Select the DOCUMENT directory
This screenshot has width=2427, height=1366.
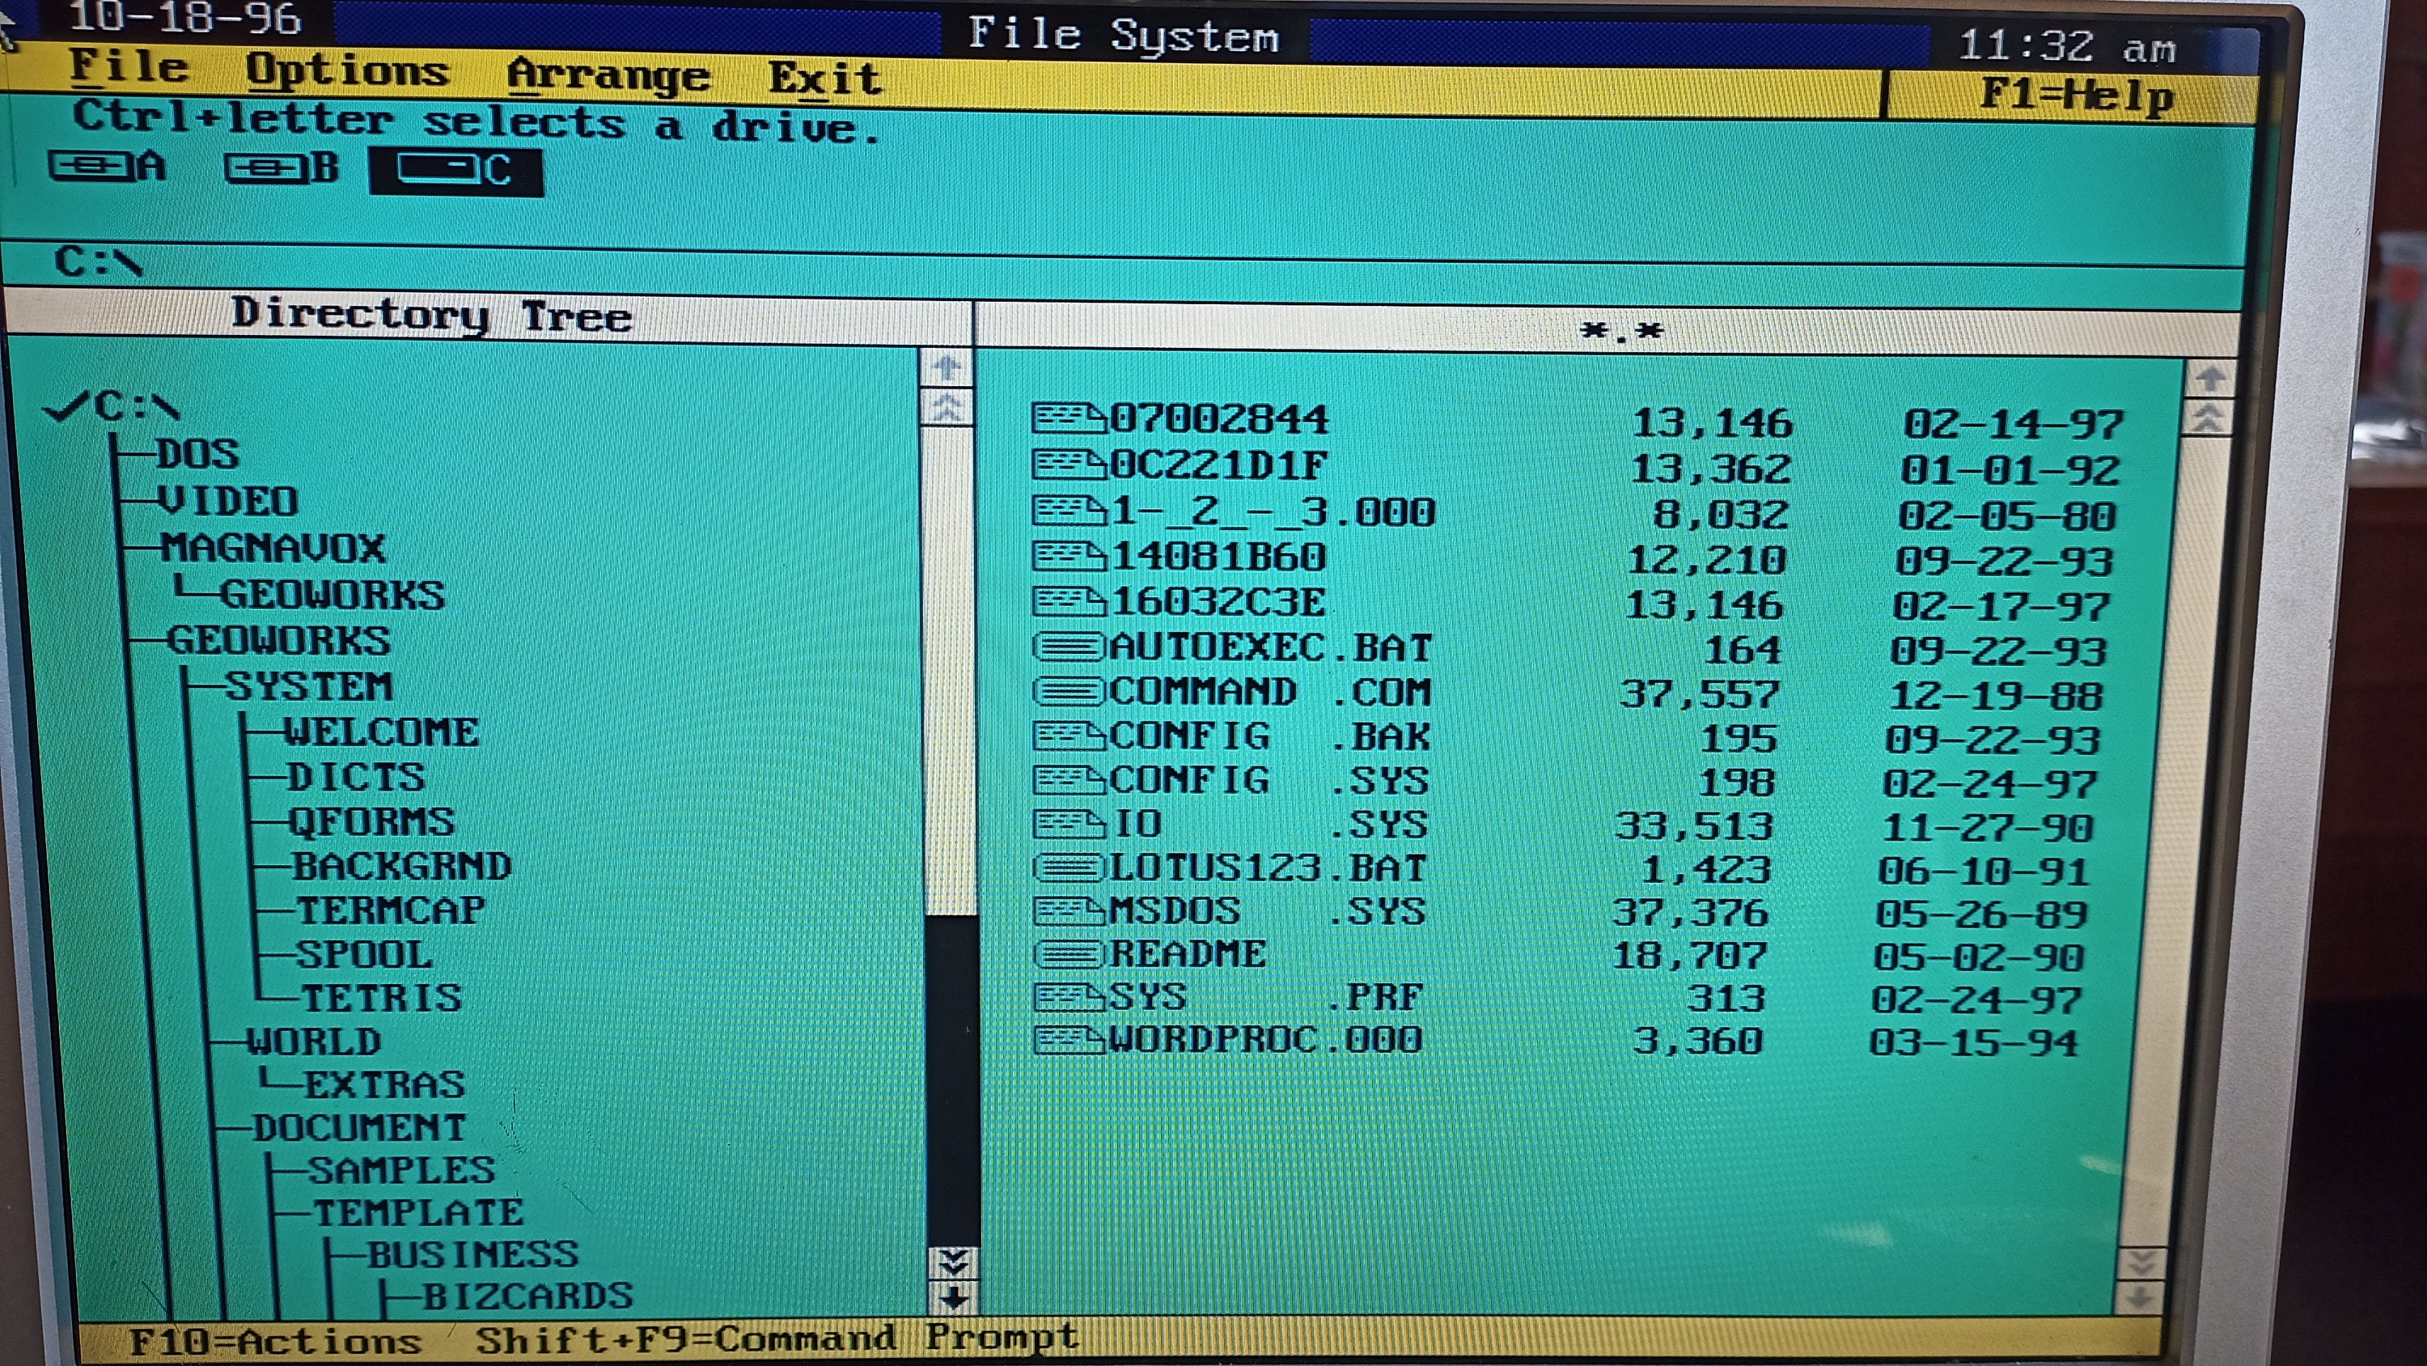359,1127
